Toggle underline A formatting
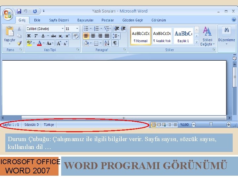The height and width of the screenshot is (178, 238). 43,36
